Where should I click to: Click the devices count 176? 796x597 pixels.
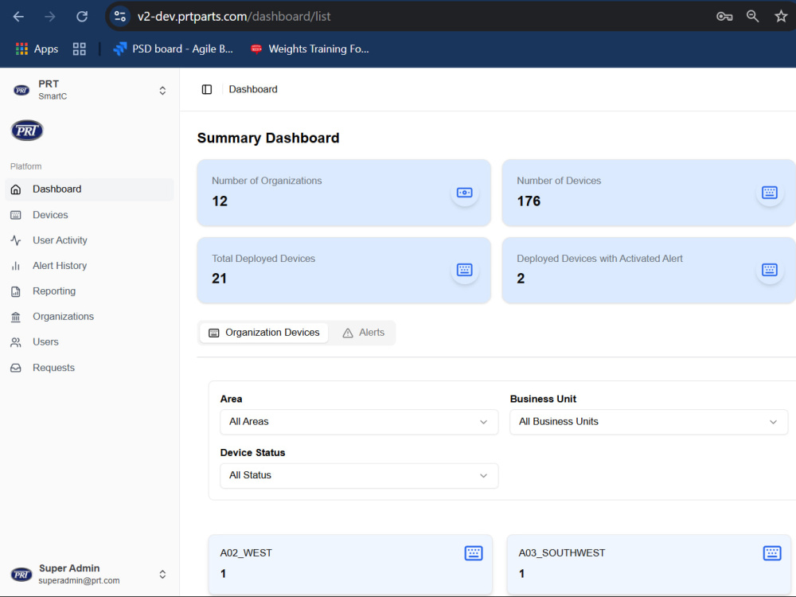529,201
